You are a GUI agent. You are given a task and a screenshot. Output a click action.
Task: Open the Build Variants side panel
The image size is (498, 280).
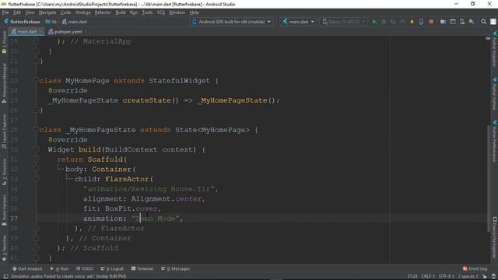coord(4,210)
